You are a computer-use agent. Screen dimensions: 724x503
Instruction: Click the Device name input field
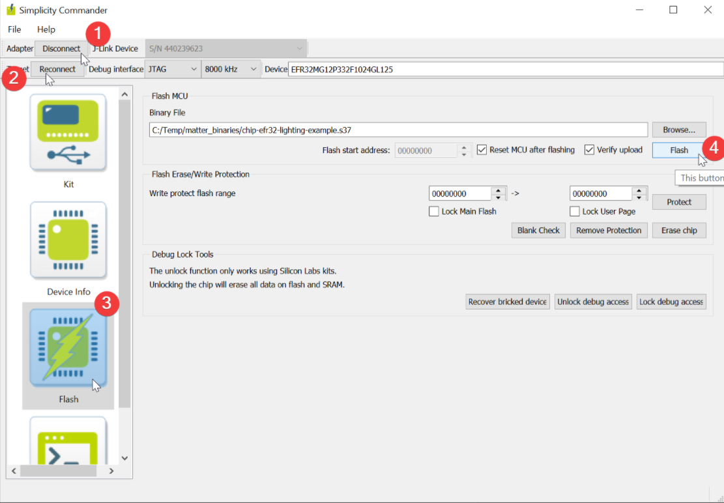(506, 69)
